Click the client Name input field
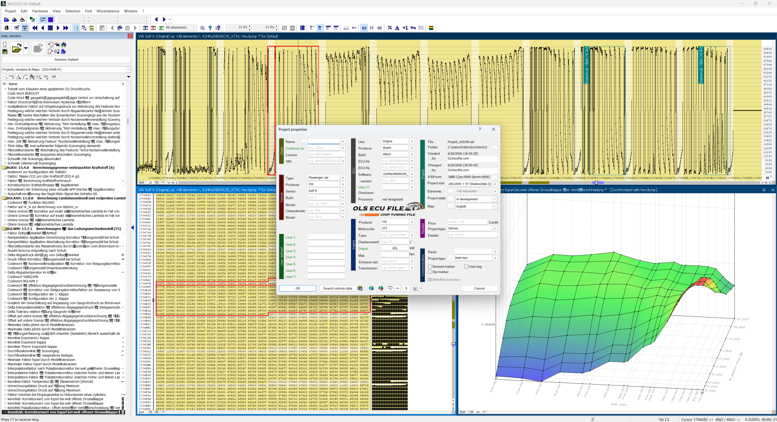The image size is (777, 422). [x=323, y=141]
